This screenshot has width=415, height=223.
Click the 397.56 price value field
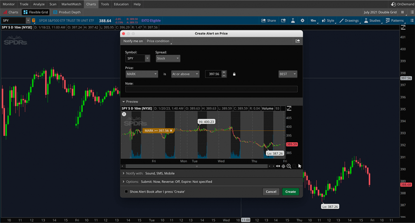click(213, 74)
